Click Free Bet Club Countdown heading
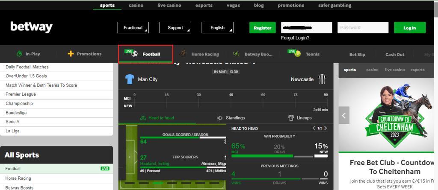Image resolution: width=438 pixels, height=190 pixels. 393,167
